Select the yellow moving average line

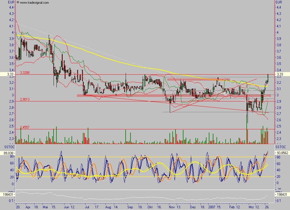click(142, 66)
